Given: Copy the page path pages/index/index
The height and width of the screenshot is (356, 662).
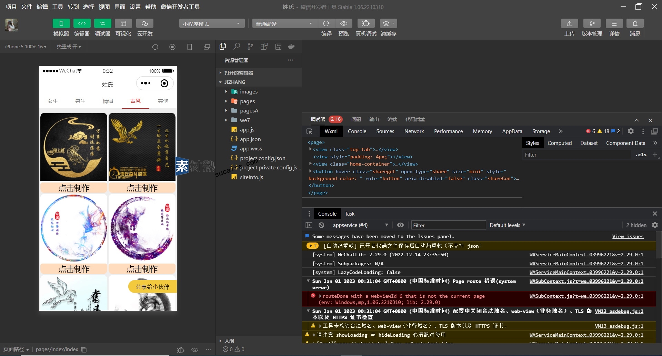Looking at the screenshot, I should point(84,349).
